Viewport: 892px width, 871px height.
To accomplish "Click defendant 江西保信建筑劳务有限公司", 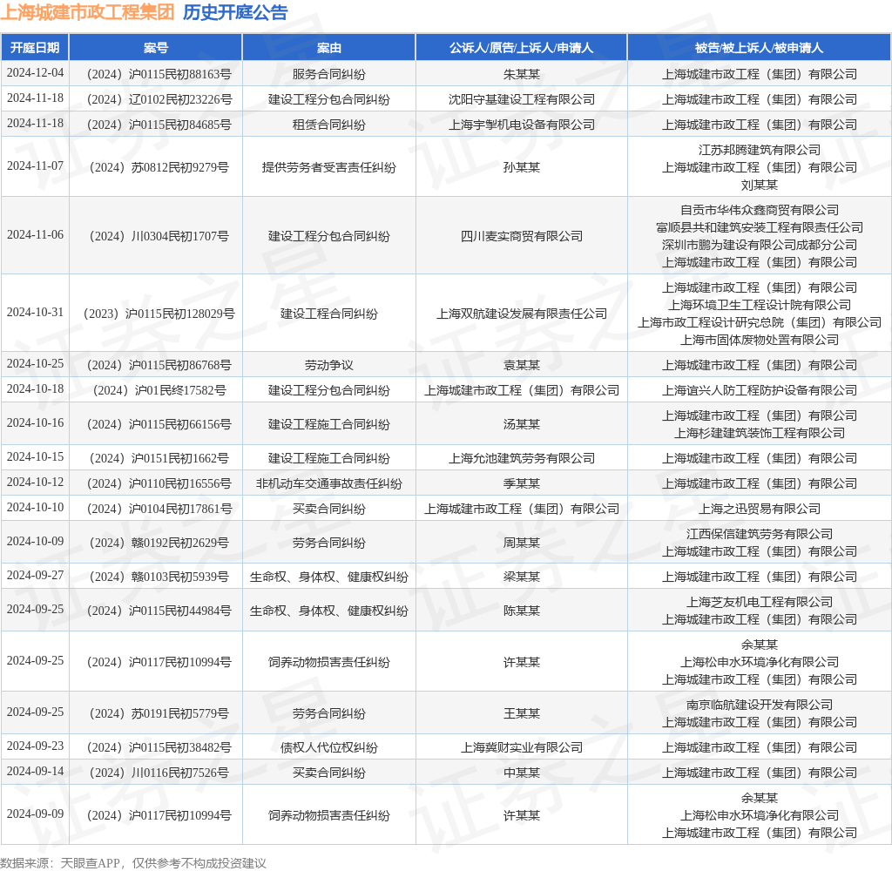I will [759, 534].
